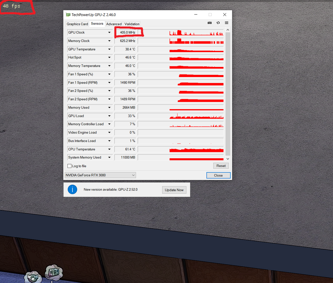Enable the Log to file checkbox
Image resolution: width=333 pixels, height=283 pixels.
pos(70,166)
